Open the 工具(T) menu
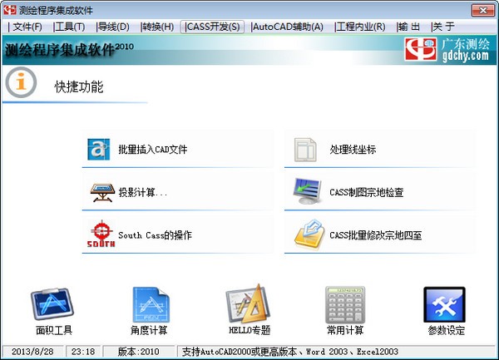 coord(69,27)
